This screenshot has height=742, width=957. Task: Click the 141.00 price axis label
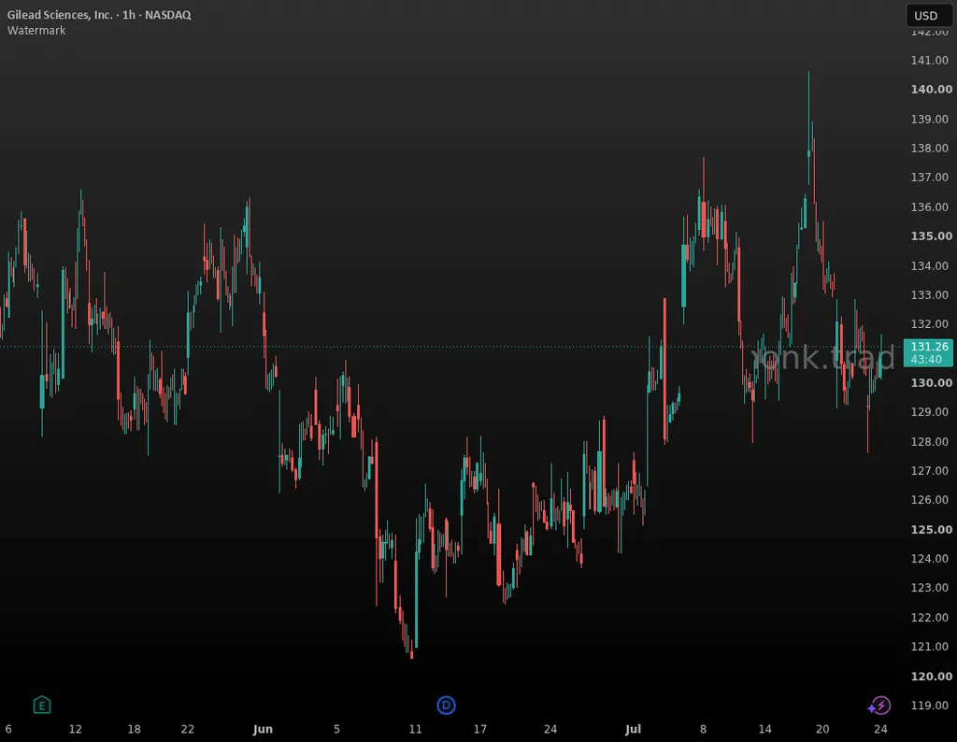[x=930, y=60]
